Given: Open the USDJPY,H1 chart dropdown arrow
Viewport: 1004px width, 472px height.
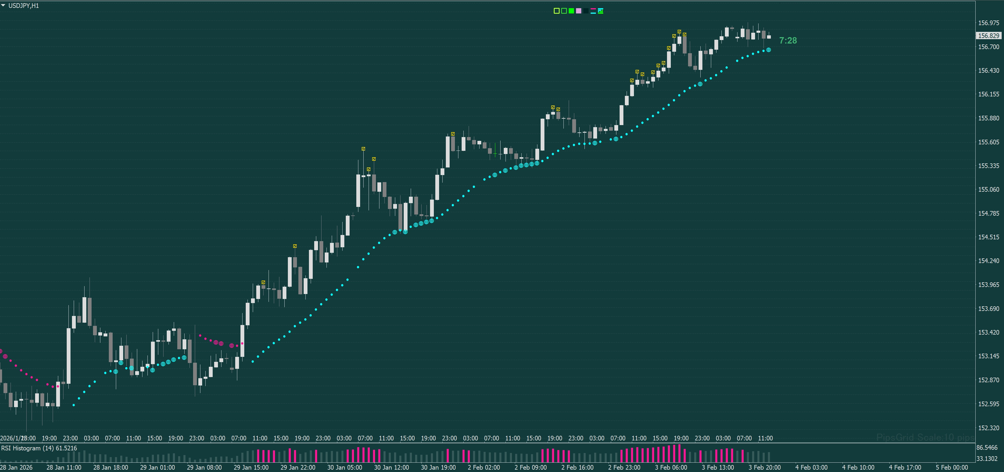Looking at the screenshot, I should (4, 6).
